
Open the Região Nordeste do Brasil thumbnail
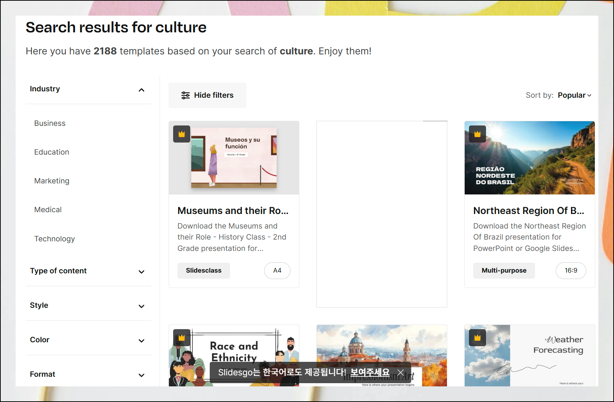tap(530, 158)
